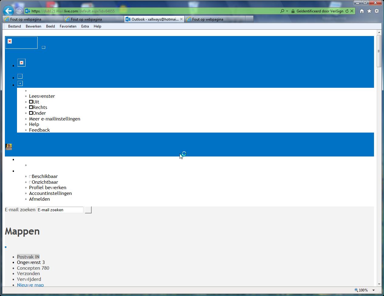Click the browser Forward arrow button

point(19,11)
